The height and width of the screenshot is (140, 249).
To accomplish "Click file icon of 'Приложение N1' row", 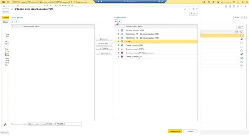I will (122, 34).
